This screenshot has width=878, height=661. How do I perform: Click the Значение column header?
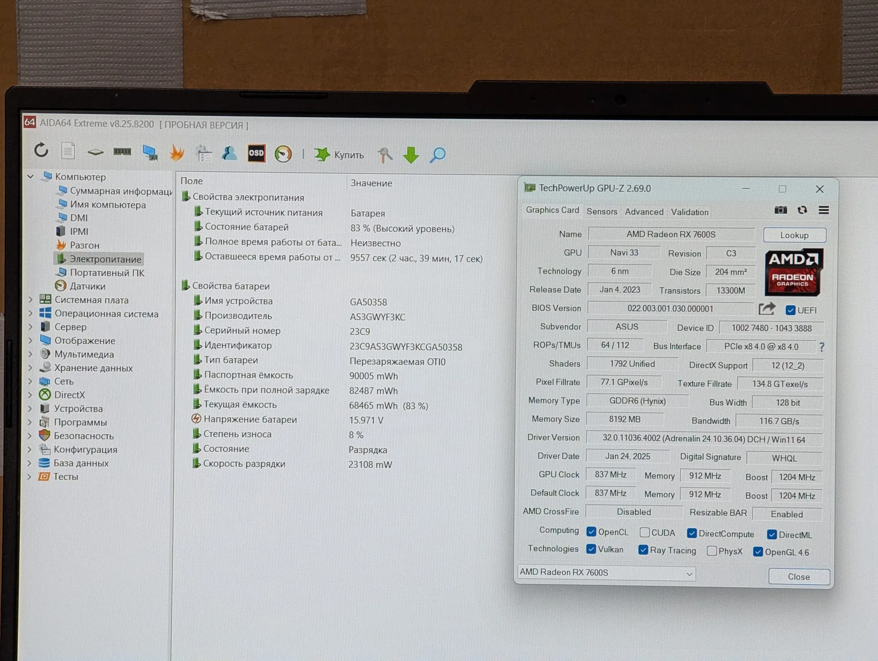[x=371, y=183]
